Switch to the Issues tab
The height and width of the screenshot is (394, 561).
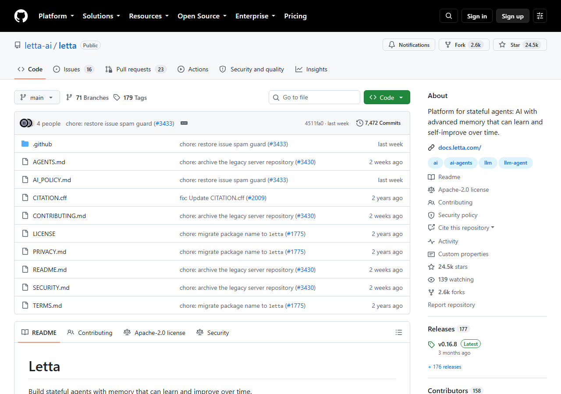click(x=74, y=69)
